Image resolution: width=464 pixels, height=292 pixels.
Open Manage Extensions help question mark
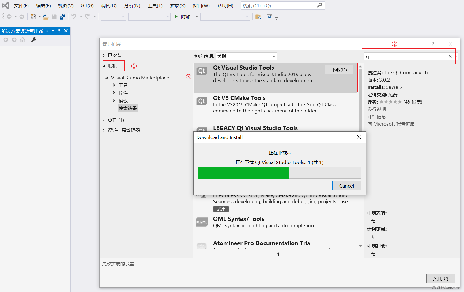[x=433, y=44]
